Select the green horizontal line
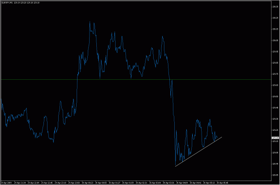The image size is (280, 185). coord(136,79)
